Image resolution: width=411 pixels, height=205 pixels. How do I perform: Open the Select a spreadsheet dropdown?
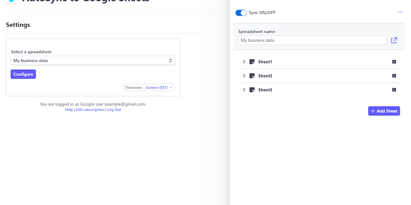tap(93, 60)
